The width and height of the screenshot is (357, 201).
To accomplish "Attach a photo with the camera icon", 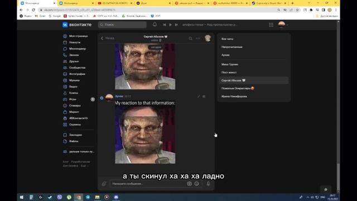I will pyautogui.click(x=189, y=184).
